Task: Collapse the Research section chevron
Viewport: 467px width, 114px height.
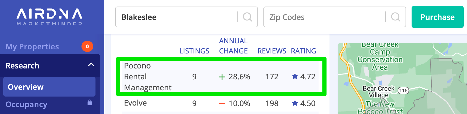Action: [91, 65]
